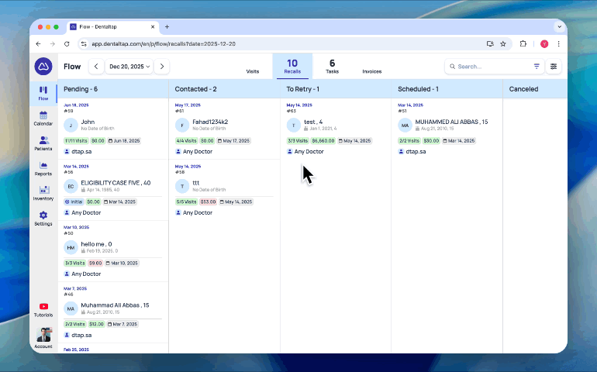
Task: Go to Reports in sidebar
Action: [43, 167]
